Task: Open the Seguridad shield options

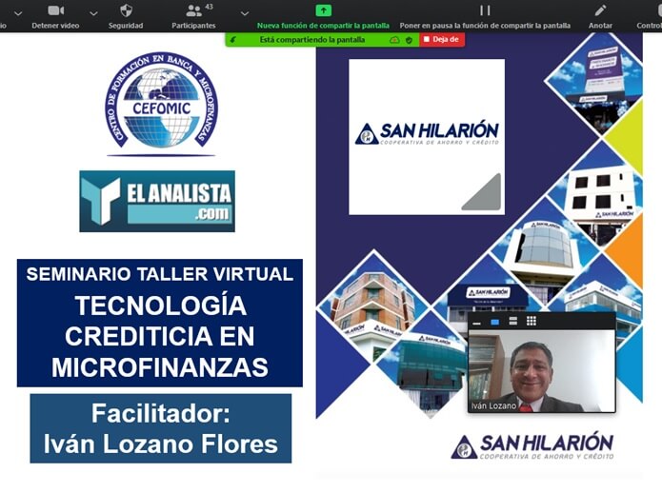Action: [126, 10]
